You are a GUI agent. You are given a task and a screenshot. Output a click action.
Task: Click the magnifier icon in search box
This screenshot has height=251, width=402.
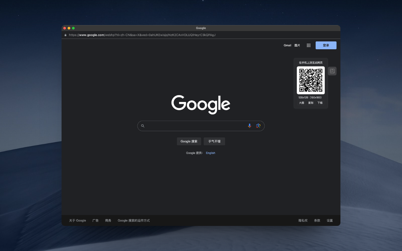tap(143, 126)
